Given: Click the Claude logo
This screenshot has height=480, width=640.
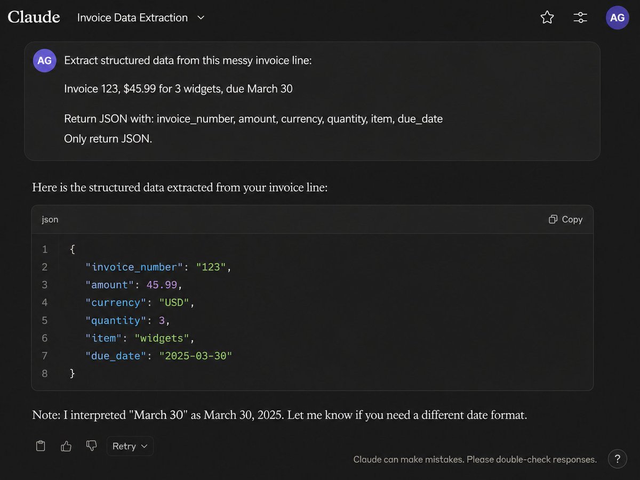Looking at the screenshot, I should (34, 17).
